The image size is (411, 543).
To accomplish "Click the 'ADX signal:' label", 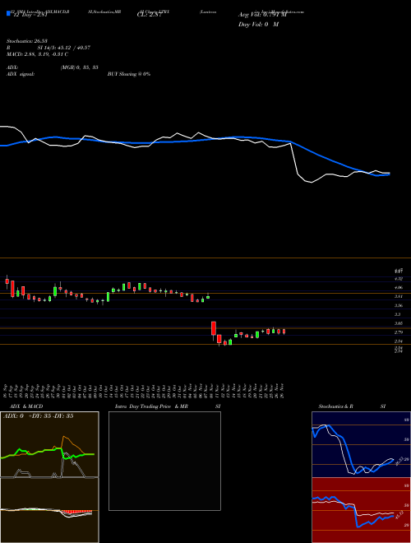I will (x=21, y=74).
